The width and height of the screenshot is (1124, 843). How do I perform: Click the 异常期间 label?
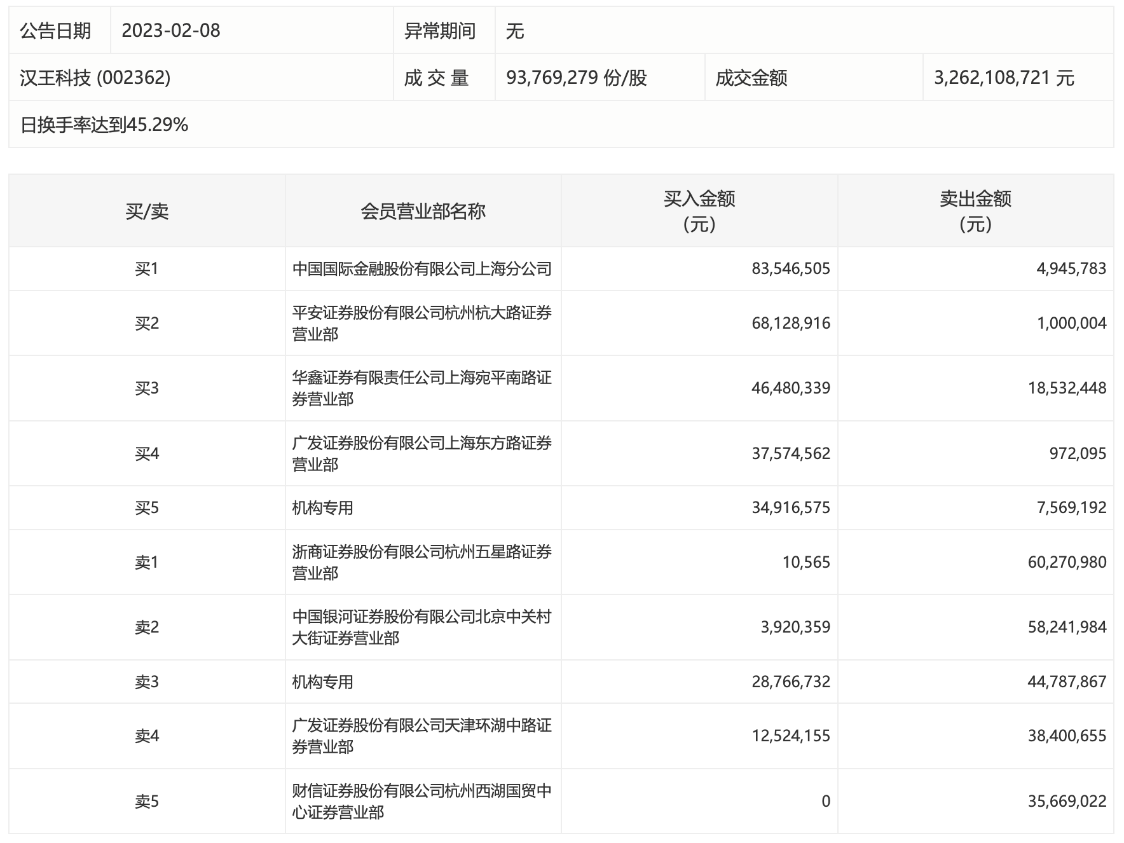(440, 31)
